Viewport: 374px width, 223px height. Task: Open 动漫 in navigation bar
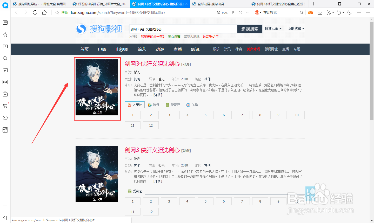point(160,49)
